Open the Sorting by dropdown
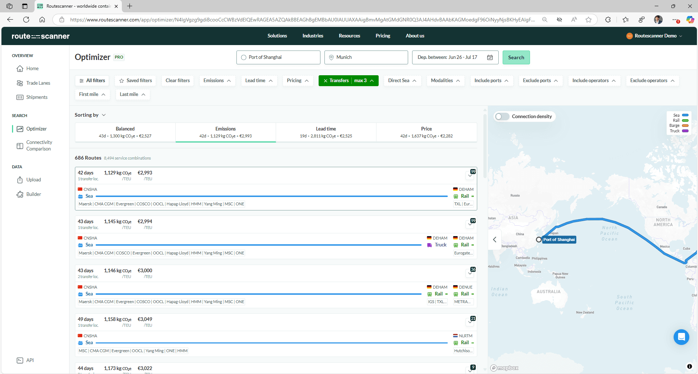 [90, 115]
